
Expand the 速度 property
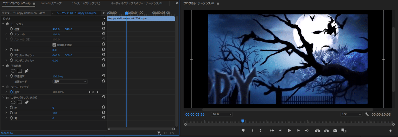[x=6, y=92]
